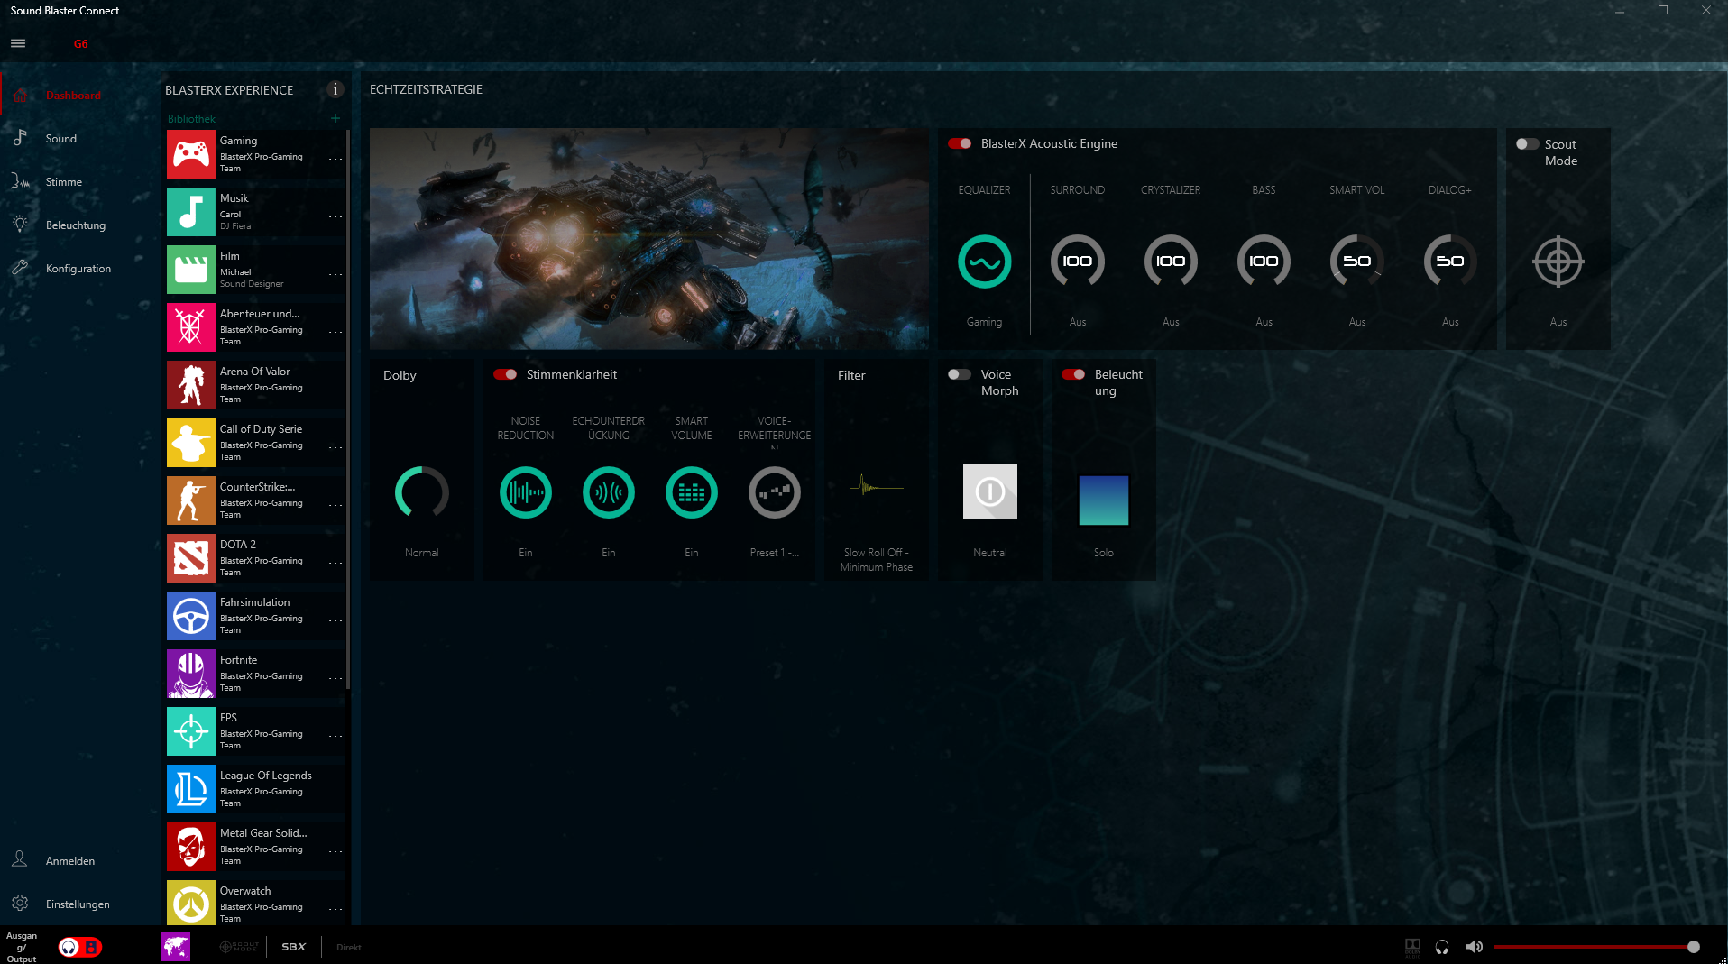
Task: Open the Equalizer Gaming preset dial
Action: [x=984, y=262]
